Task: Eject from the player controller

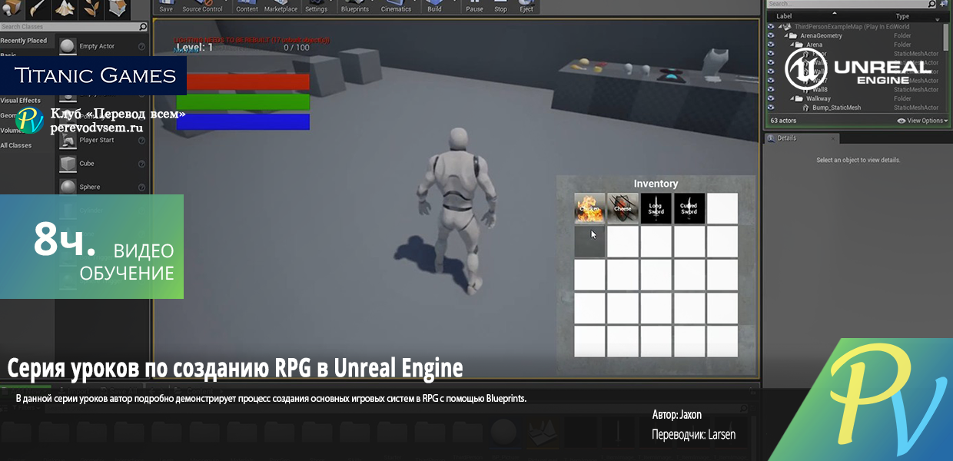Action: (526, 6)
